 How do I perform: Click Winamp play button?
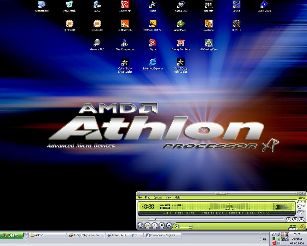coord(147,225)
